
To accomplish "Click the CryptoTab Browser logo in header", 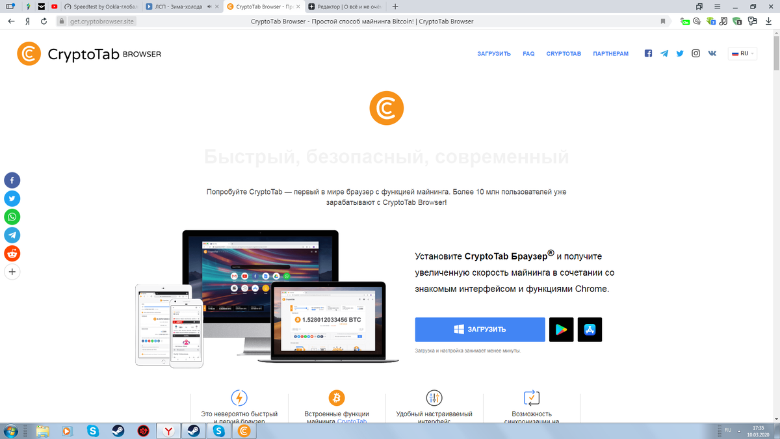I will 89,54.
